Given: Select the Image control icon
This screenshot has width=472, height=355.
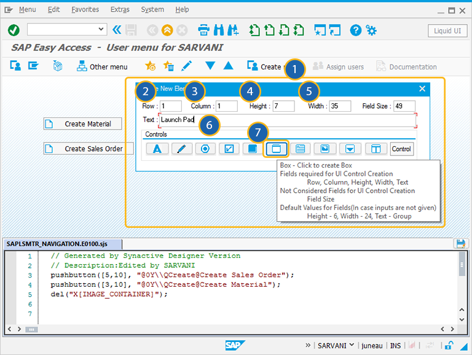Looking at the screenshot, I should pyautogui.click(x=324, y=149).
